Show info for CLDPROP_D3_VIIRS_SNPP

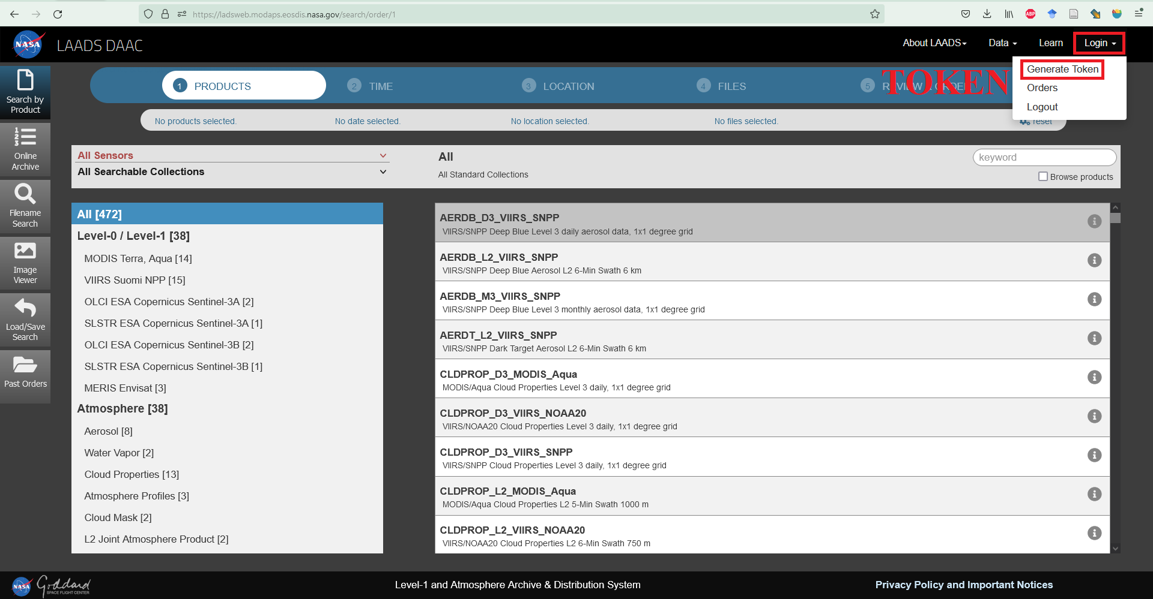point(1094,455)
